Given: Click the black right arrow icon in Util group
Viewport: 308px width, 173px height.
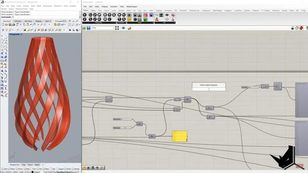Looking at the screenshot, I should click(167, 15).
